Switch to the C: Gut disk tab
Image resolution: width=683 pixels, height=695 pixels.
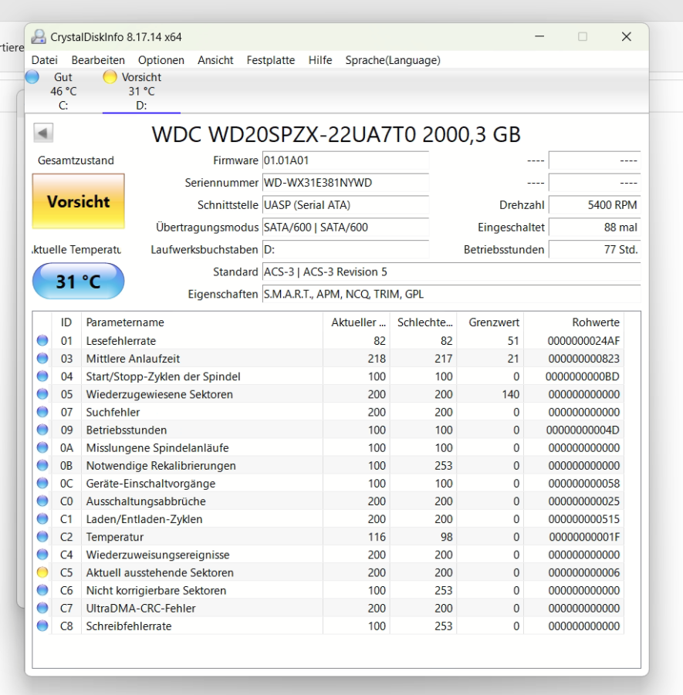coord(63,91)
